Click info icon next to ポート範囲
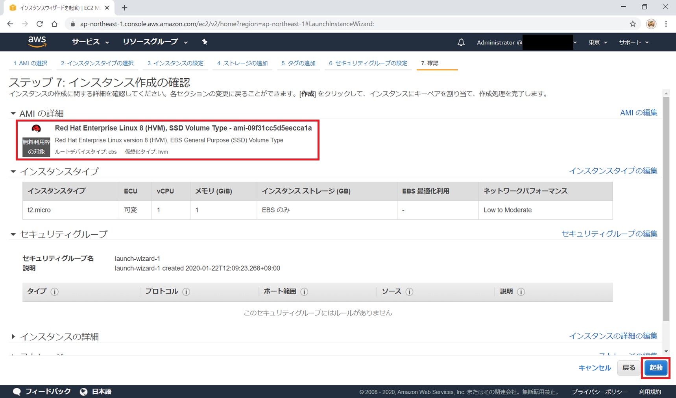The height and width of the screenshot is (398, 676). click(304, 292)
